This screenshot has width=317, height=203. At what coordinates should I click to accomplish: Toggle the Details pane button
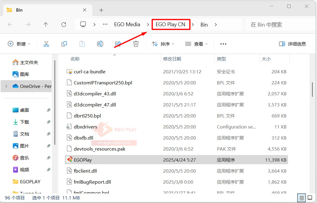pyautogui.click(x=292, y=44)
